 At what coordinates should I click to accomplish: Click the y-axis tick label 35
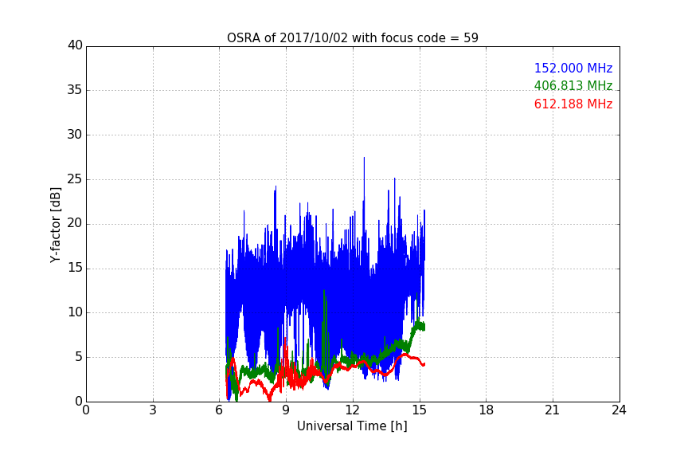click(75, 90)
